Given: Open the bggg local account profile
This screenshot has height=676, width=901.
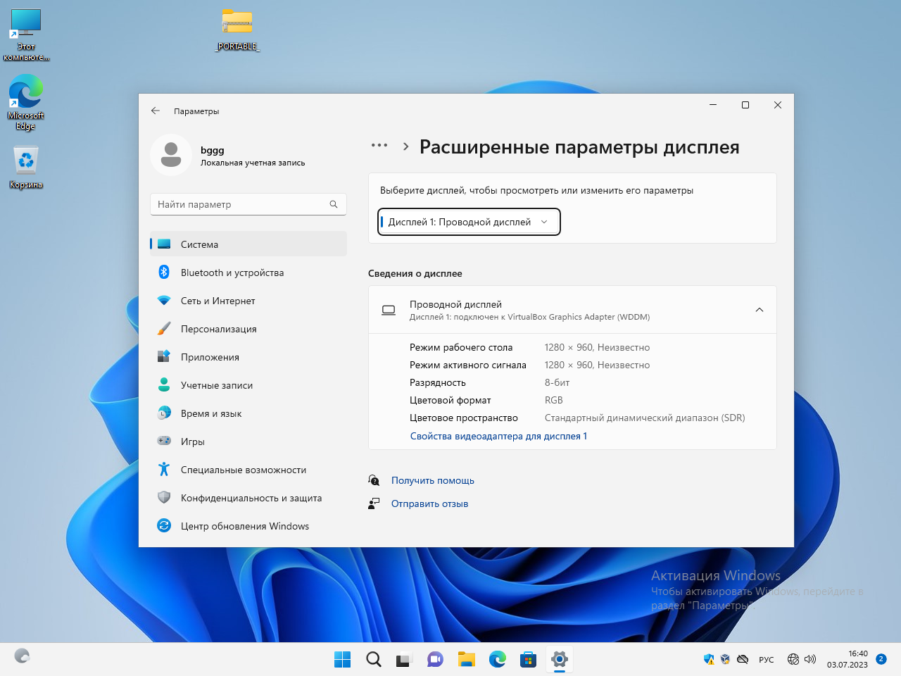Looking at the screenshot, I should tap(228, 155).
